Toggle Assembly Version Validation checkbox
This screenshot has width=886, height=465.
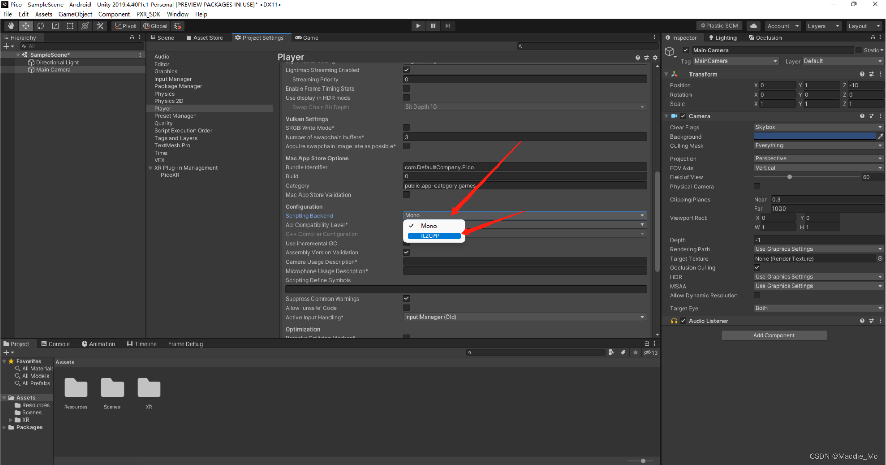click(407, 252)
